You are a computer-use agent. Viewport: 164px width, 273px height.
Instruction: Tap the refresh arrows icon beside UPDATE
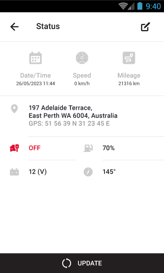67,263
